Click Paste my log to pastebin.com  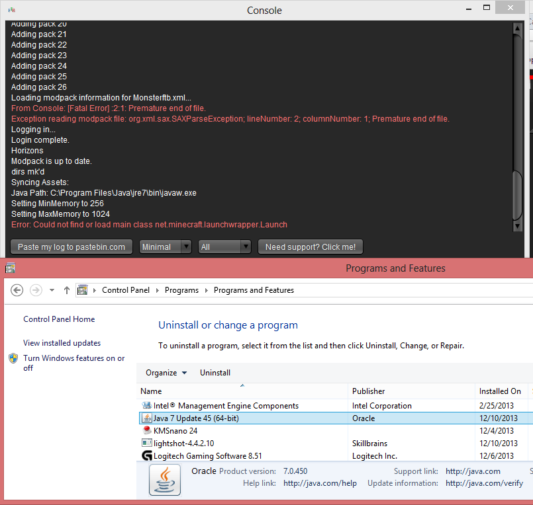[x=72, y=247]
